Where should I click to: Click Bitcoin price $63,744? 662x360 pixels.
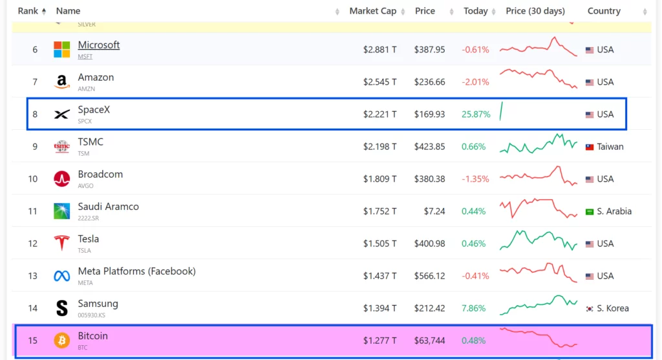pyautogui.click(x=429, y=341)
